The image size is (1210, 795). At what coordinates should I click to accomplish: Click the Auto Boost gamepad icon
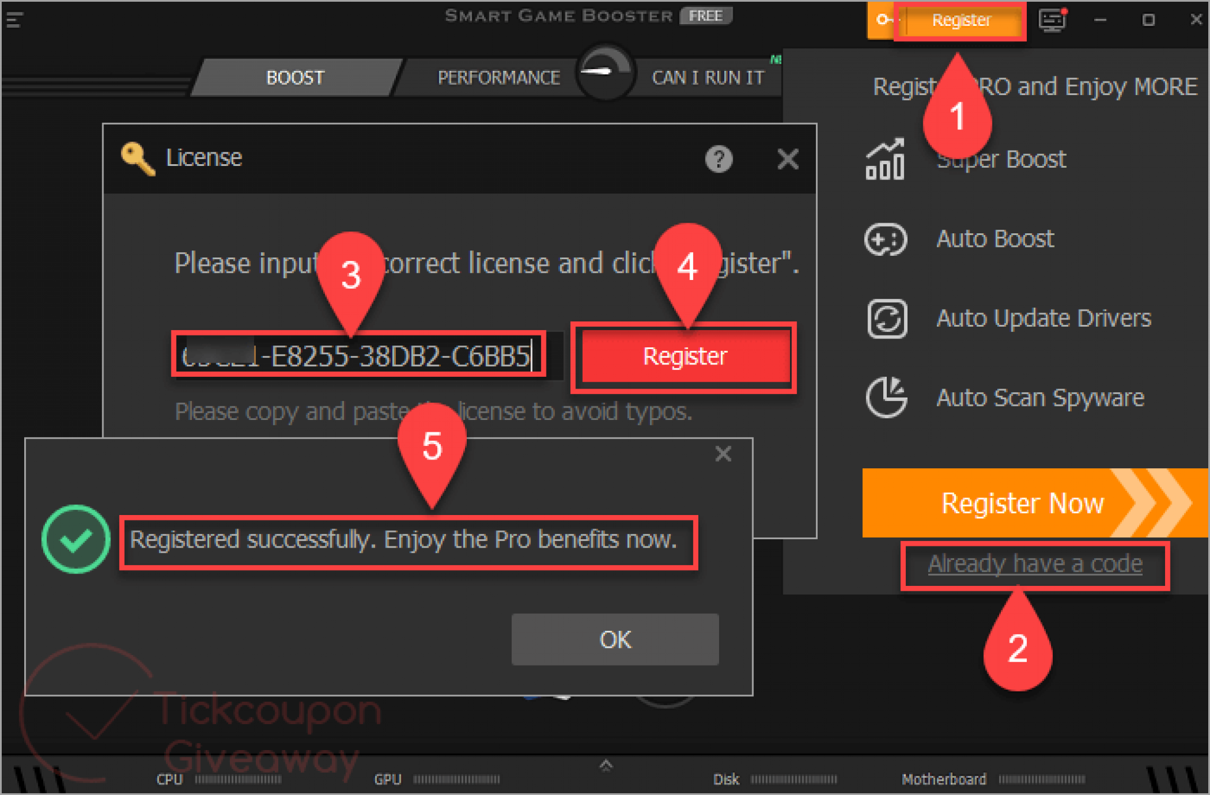click(885, 239)
